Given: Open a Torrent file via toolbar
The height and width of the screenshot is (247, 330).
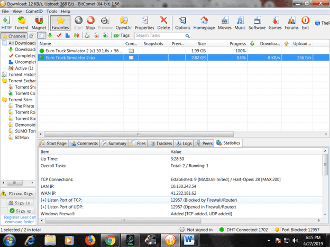Looking at the screenshot, I should (21, 23).
